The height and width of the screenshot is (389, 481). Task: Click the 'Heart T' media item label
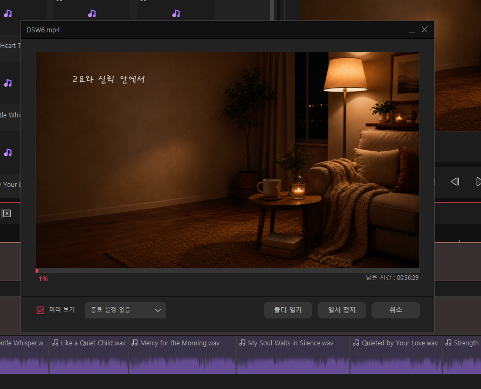pyautogui.click(x=10, y=46)
